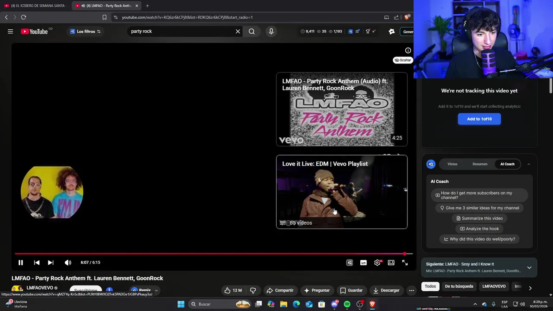Image resolution: width=553 pixels, height=311 pixels.
Task: Show video info with the i icon
Action: [x=408, y=51]
